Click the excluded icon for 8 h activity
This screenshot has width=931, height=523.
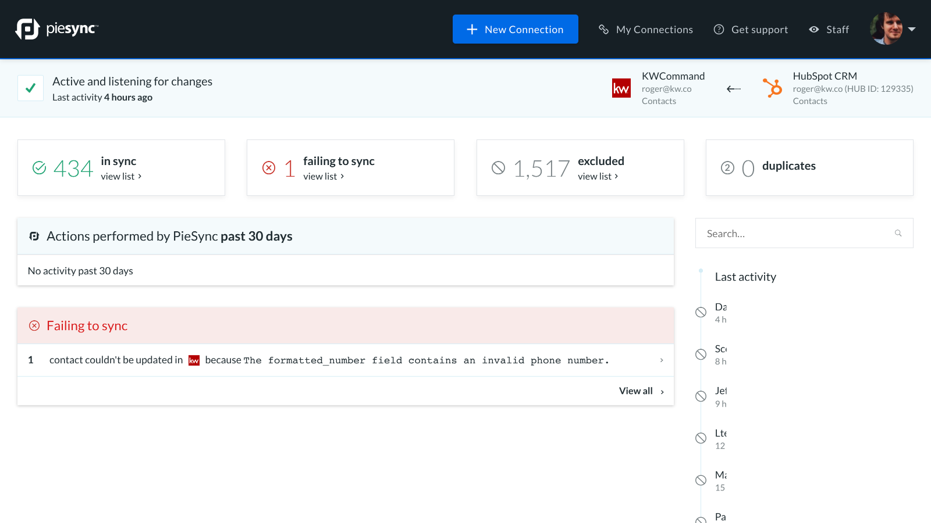coord(701,354)
